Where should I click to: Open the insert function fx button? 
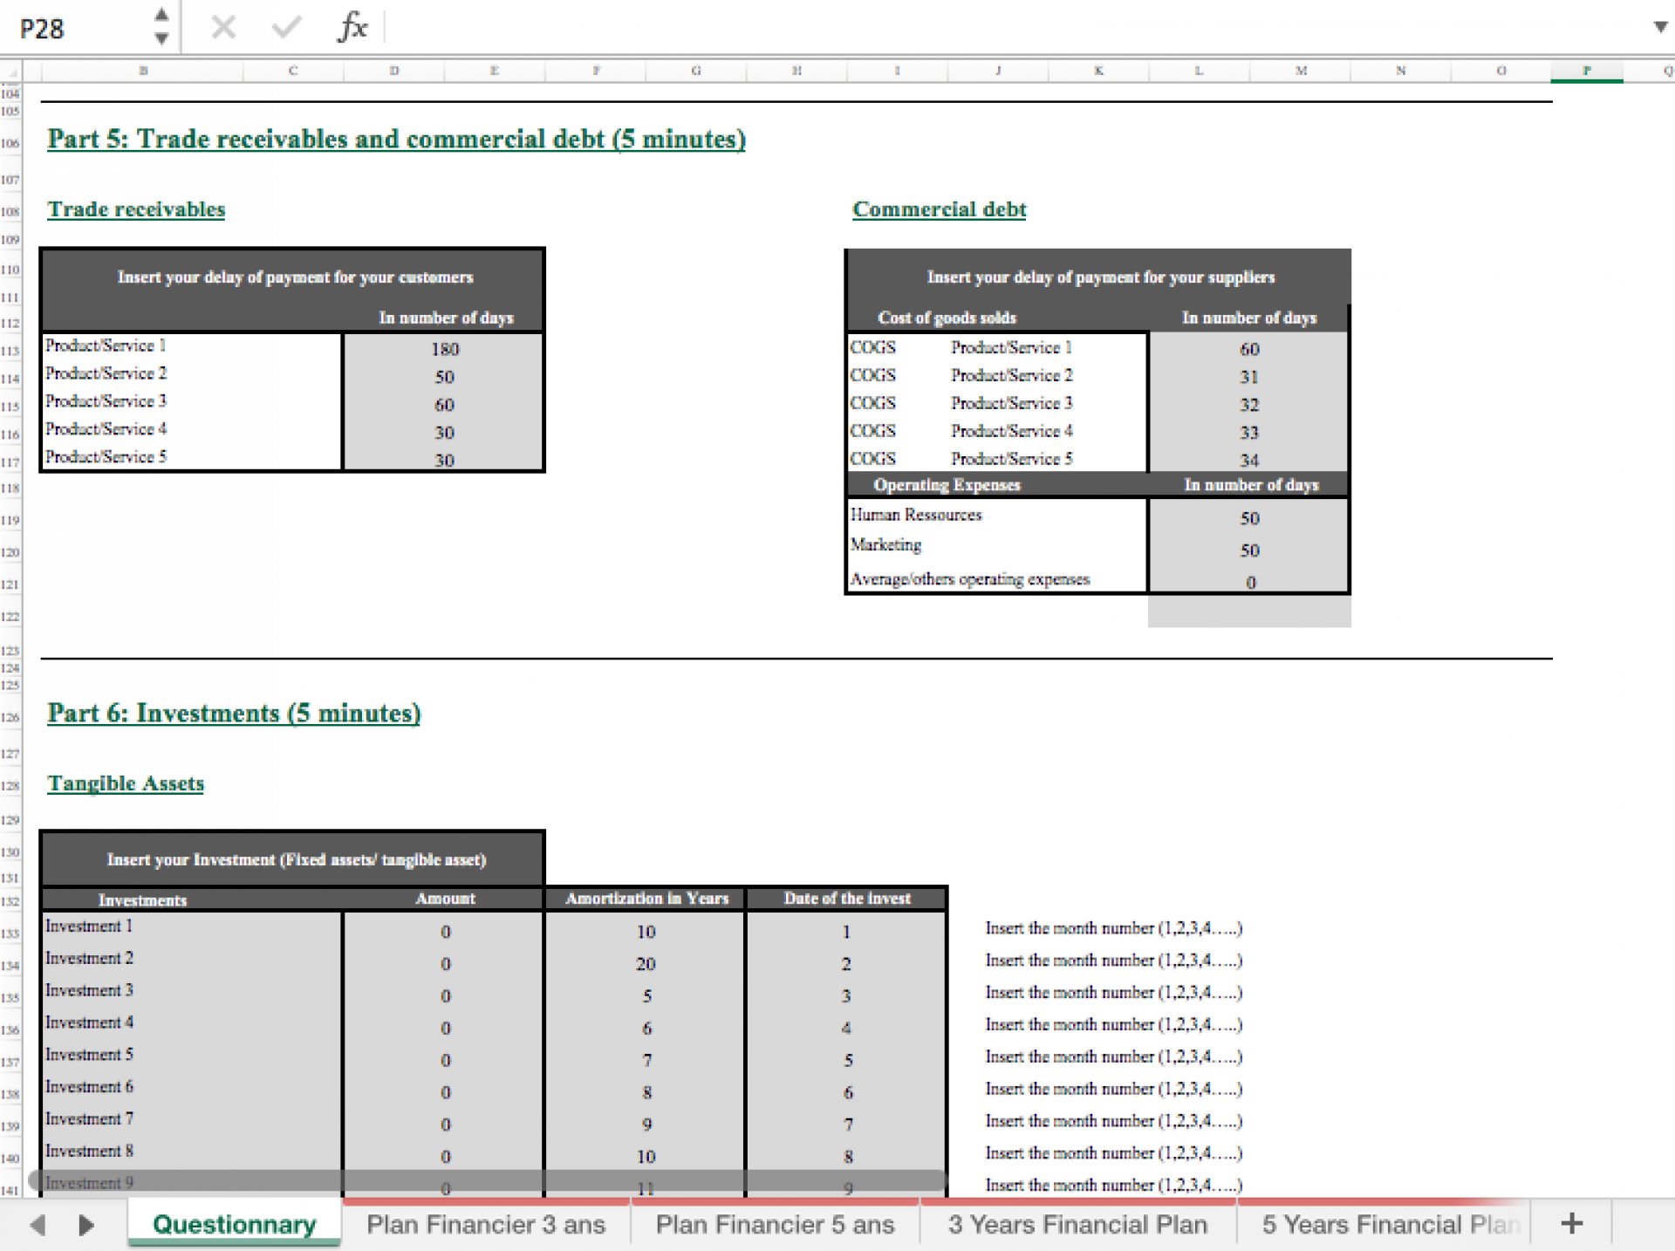pyautogui.click(x=352, y=27)
